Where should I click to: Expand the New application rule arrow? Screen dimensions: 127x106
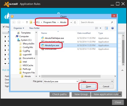(x=120, y=94)
